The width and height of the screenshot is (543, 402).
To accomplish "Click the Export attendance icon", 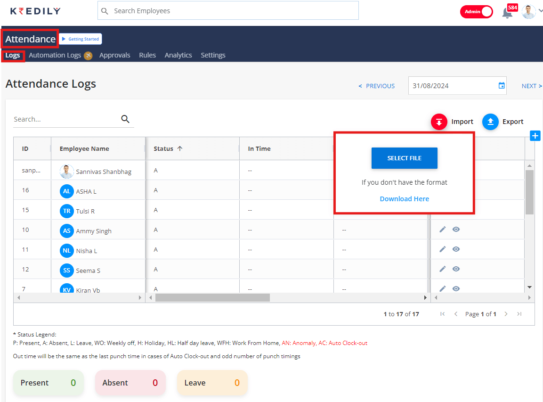I will tap(490, 122).
